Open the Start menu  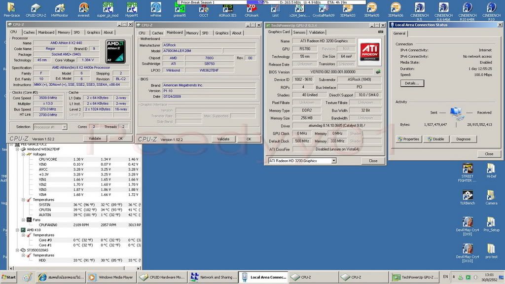[9, 277]
